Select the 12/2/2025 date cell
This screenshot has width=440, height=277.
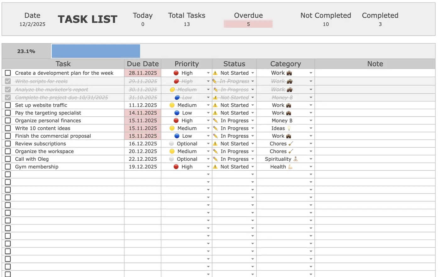[x=32, y=24]
